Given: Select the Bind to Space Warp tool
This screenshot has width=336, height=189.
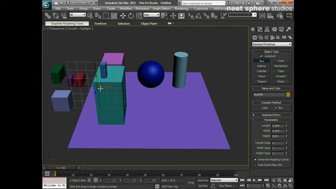Looking at the screenshot, I should pos(64,16).
